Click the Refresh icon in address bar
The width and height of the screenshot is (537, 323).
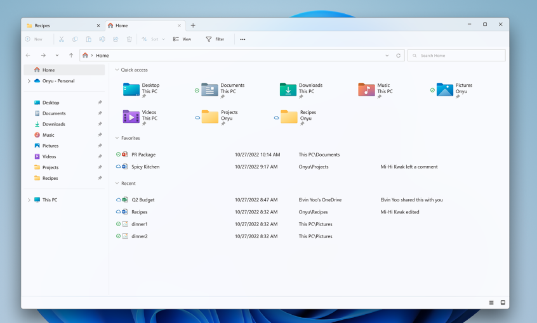(399, 56)
